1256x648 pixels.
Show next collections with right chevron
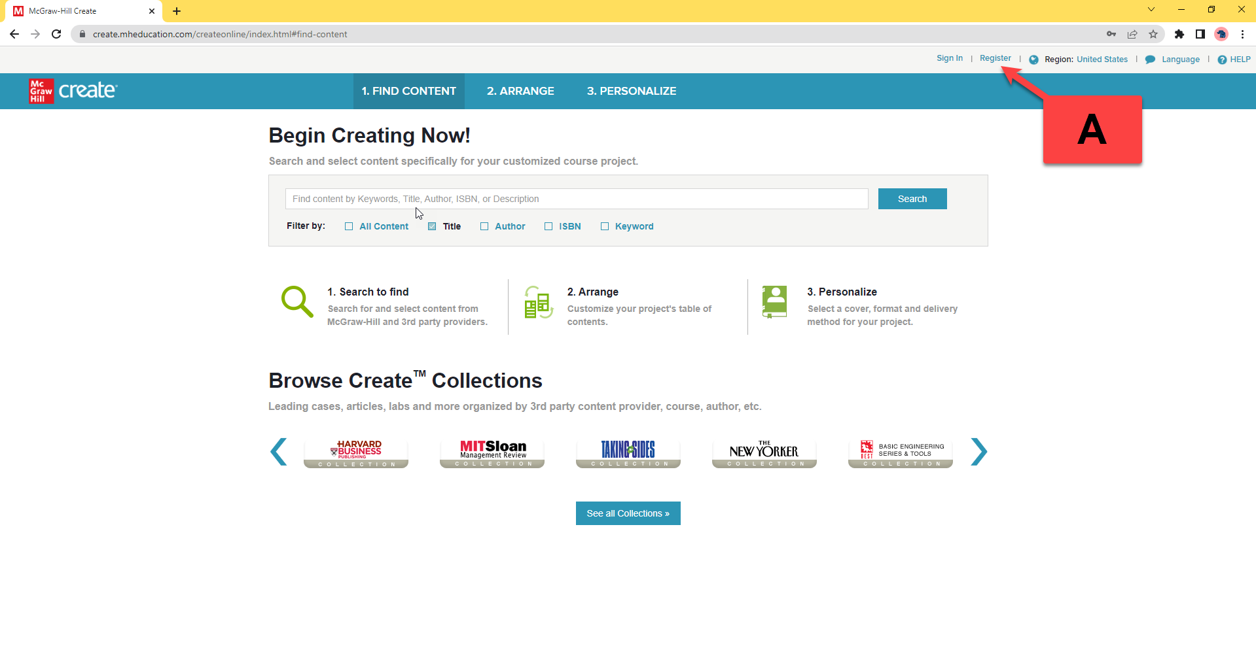click(x=978, y=452)
